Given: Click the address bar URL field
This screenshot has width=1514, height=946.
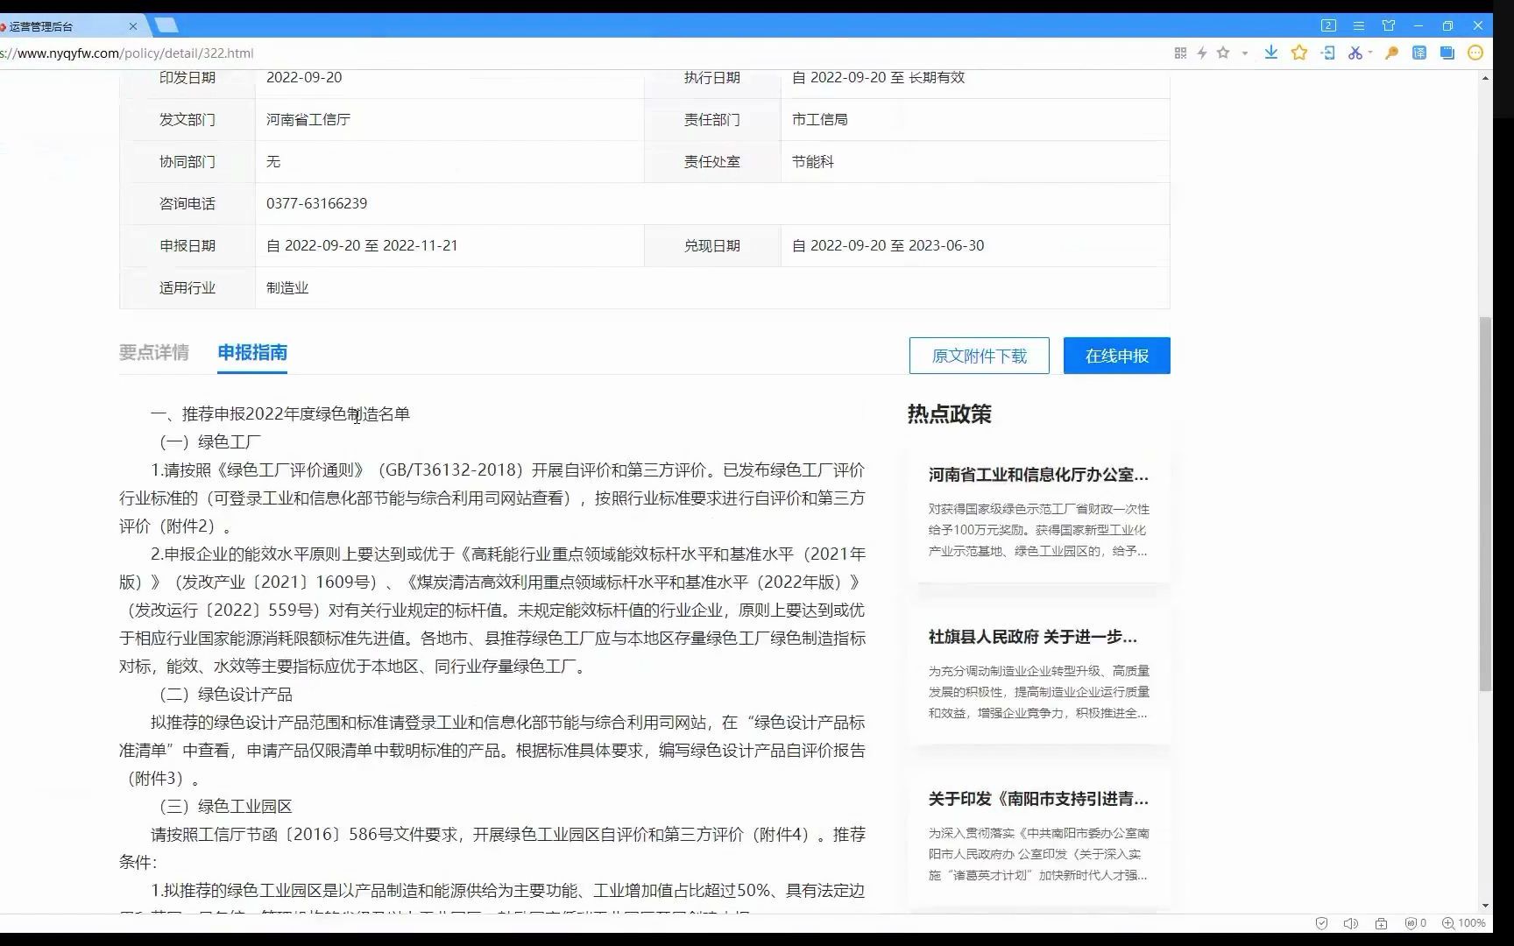Looking at the screenshot, I should pyautogui.click(x=578, y=53).
